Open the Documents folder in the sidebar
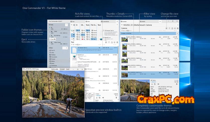 (x=54, y=57)
